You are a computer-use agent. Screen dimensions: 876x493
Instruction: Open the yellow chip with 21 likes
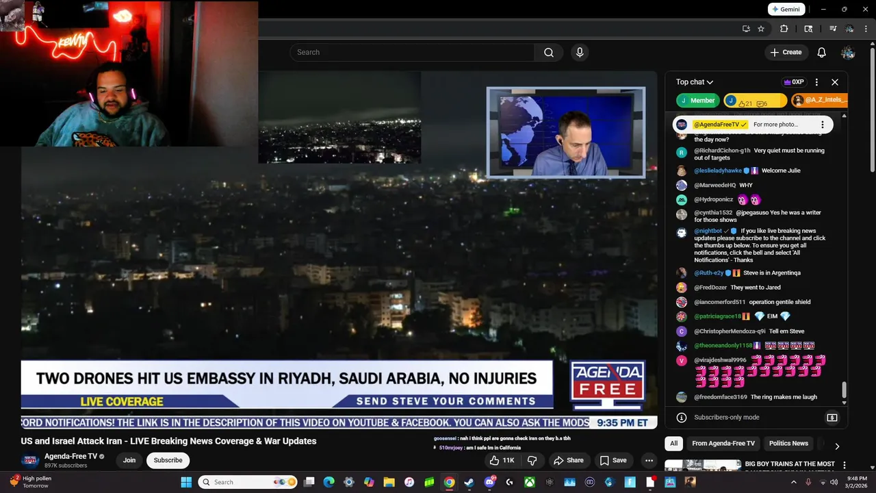(x=756, y=101)
